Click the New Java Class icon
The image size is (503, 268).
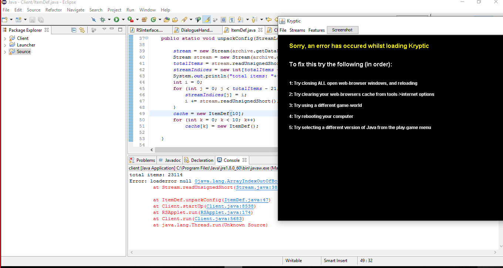[153, 19]
